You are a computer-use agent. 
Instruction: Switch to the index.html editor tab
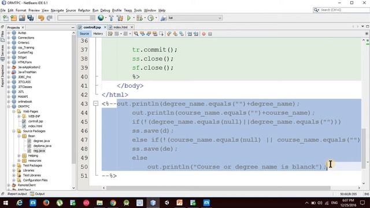(120, 27)
